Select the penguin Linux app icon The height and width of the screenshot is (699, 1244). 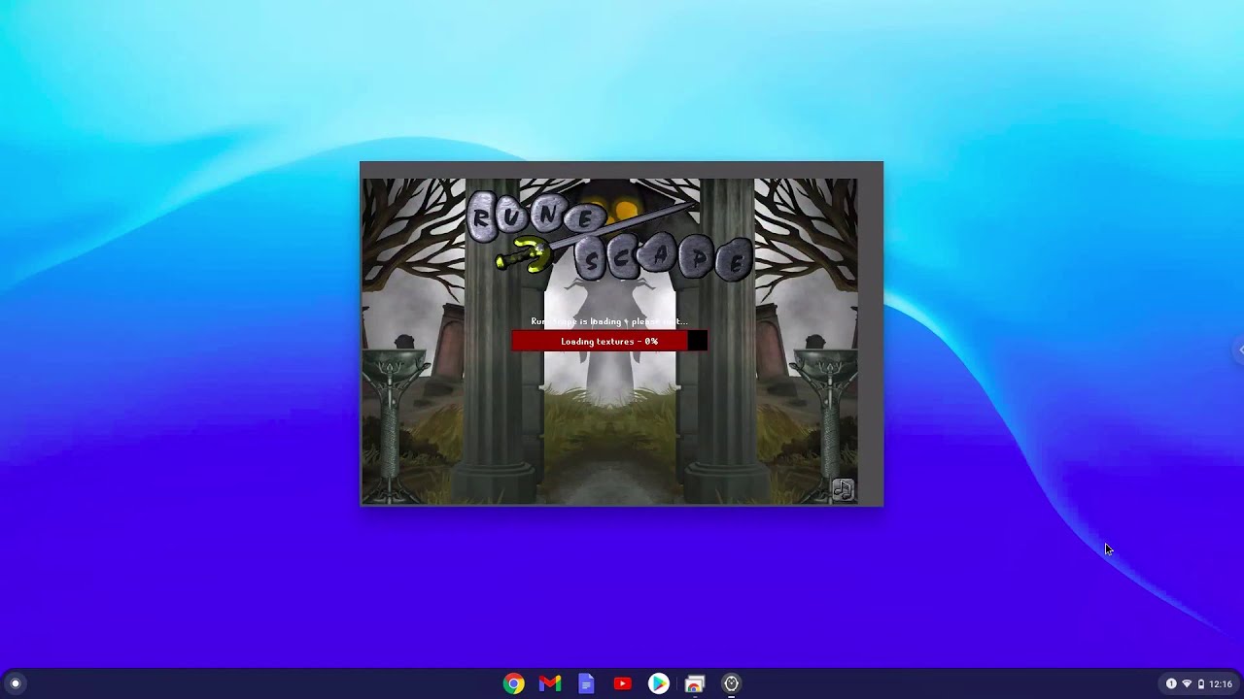pos(731,683)
